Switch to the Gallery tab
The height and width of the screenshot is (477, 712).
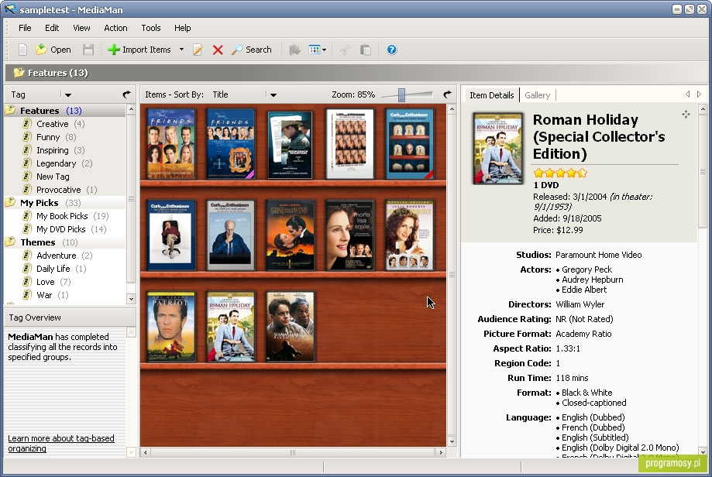coord(537,94)
